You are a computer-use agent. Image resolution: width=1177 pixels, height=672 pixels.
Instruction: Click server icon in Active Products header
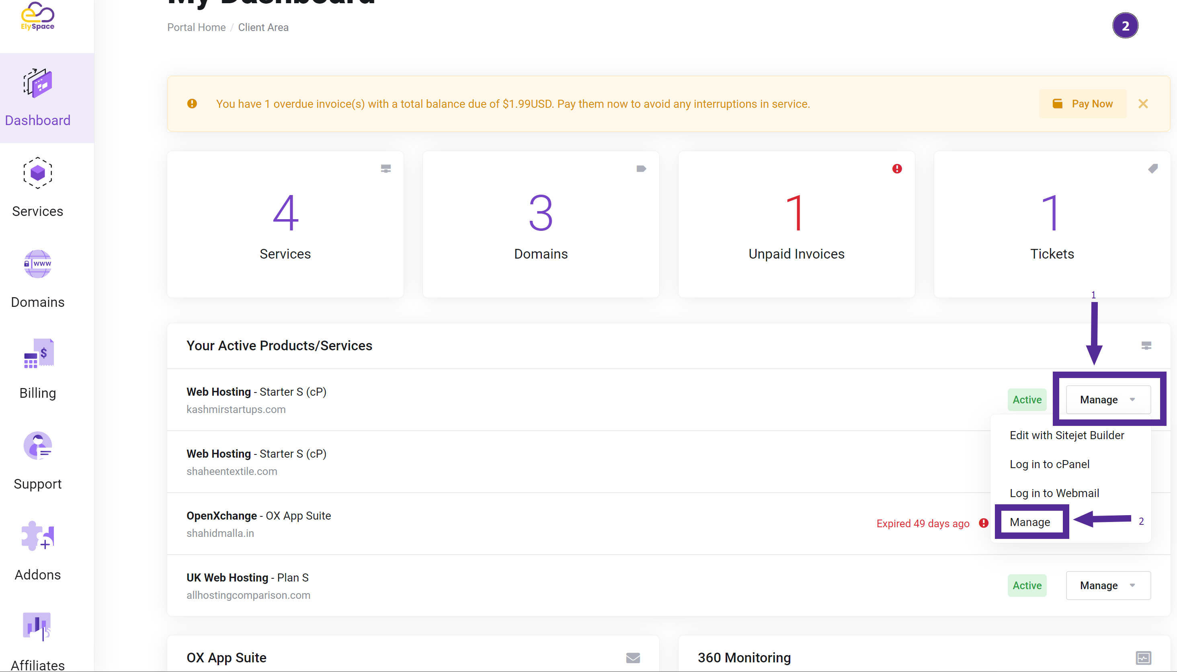1146,346
